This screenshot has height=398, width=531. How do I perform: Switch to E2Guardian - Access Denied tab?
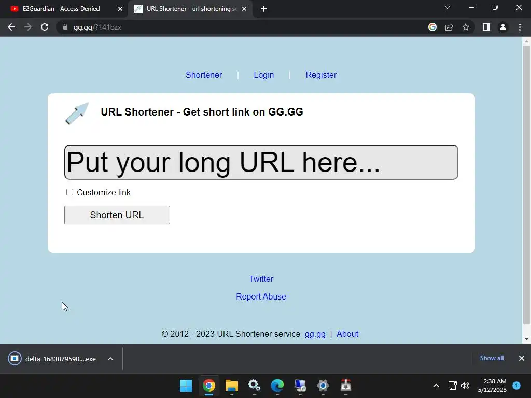click(x=61, y=9)
